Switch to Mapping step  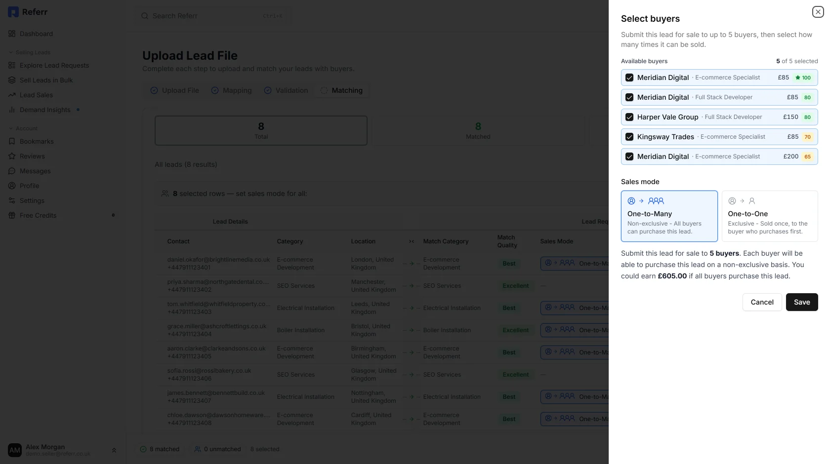(x=231, y=90)
